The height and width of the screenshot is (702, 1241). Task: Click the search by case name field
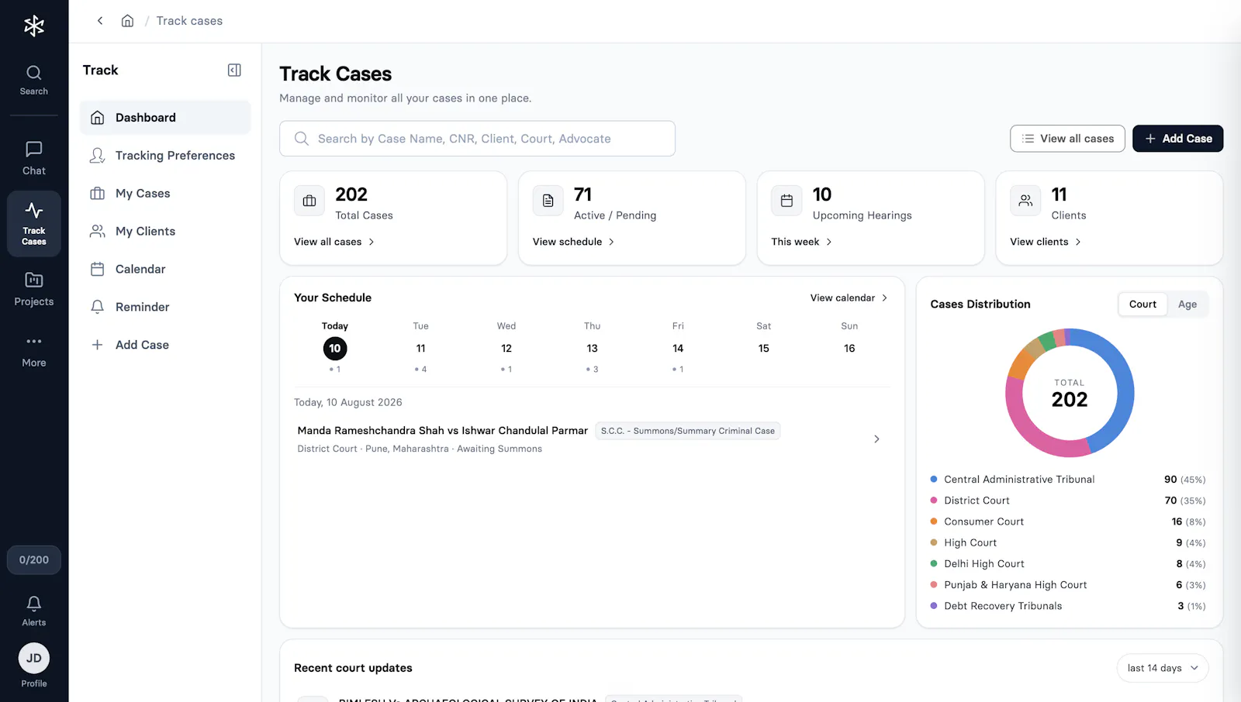click(x=477, y=139)
